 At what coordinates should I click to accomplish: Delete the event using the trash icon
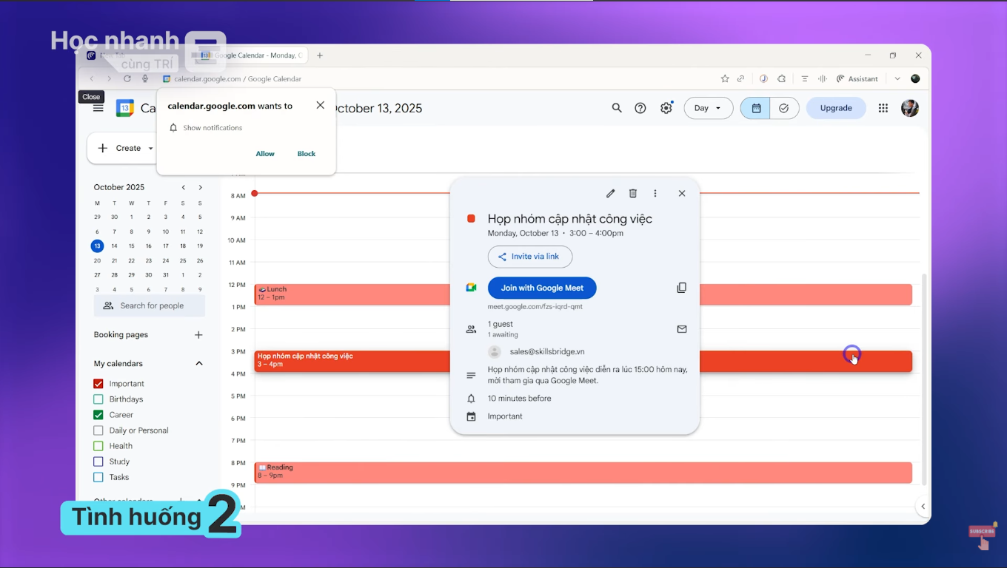coord(632,193)
